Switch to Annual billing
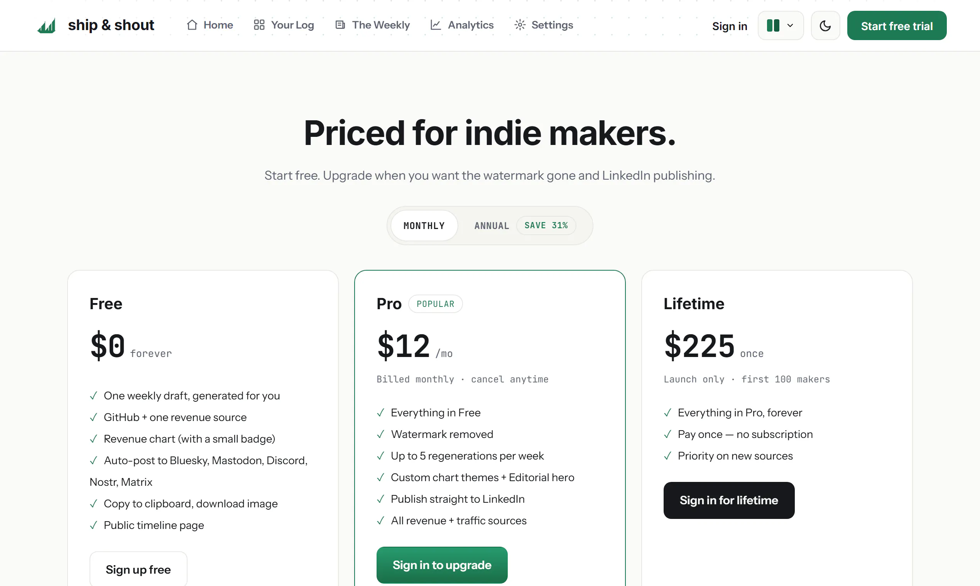Screen dimensions: 980x586 tap(492, 226)
